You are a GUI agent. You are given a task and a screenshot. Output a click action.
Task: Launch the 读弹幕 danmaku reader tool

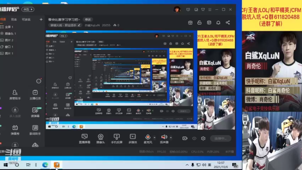pyautogui.click(x=35, y=112)
